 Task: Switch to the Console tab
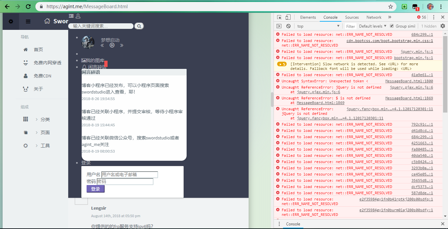coord(330,17)
